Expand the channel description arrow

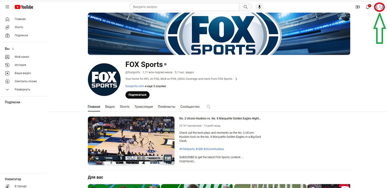(x=236, y=79)
